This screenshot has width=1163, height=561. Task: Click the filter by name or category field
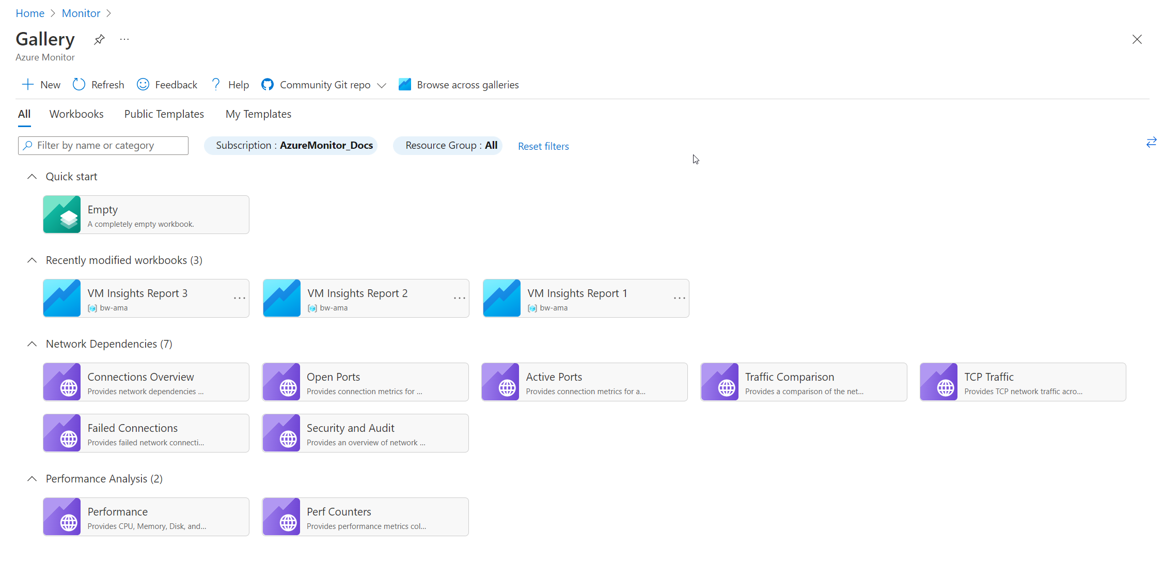pyautogui.click(x=103, y=145)
